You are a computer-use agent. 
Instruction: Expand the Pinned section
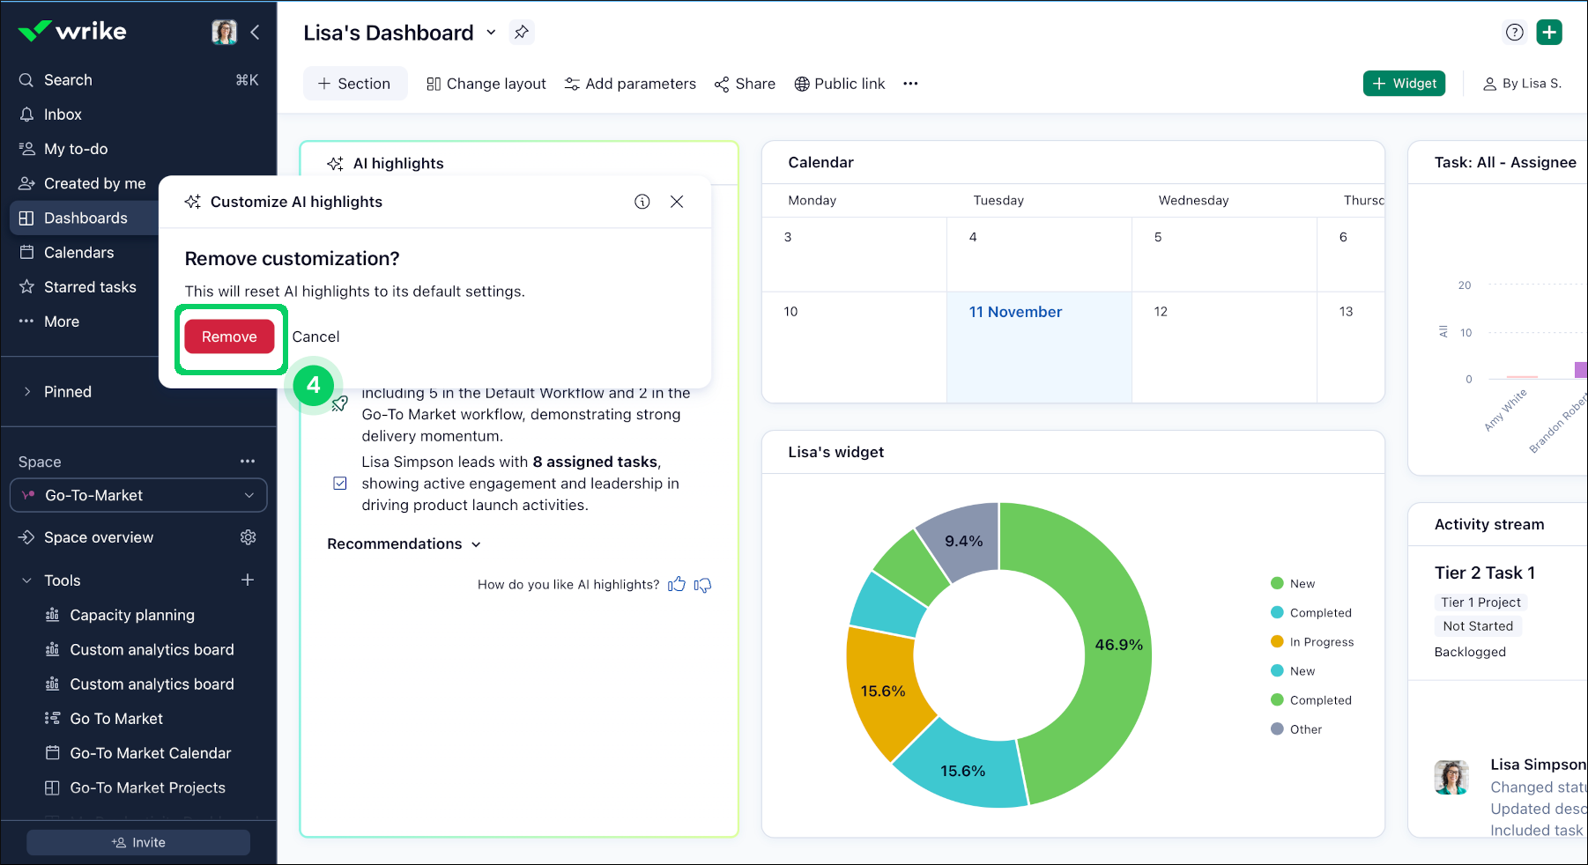tap(67, 392)
